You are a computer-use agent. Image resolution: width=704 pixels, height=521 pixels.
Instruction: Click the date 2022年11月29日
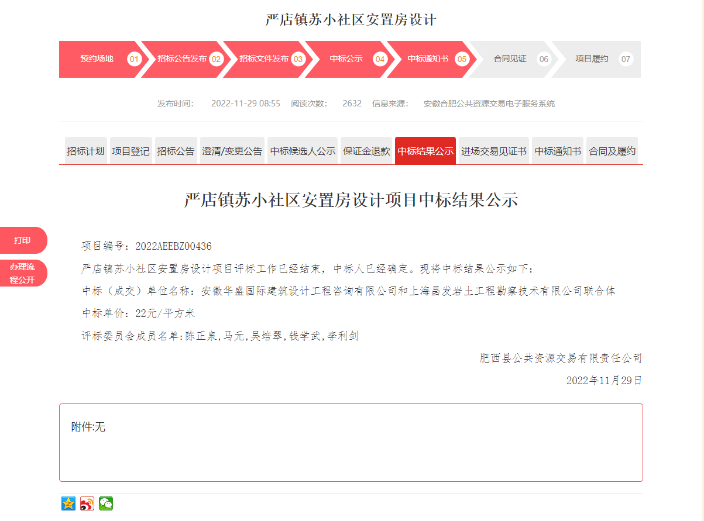pyautogui.click(x=604, y=381)
